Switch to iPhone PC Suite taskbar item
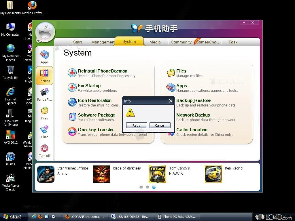 177,217
